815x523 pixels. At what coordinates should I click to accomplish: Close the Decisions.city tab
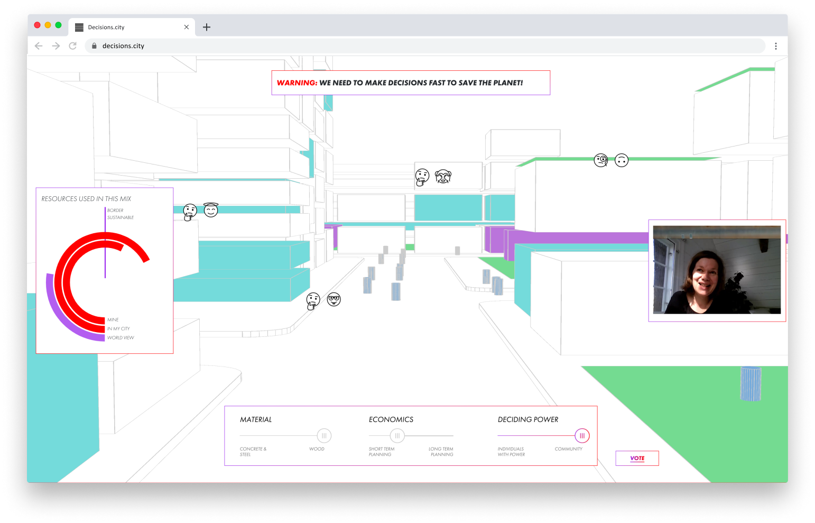click(187, 27)
